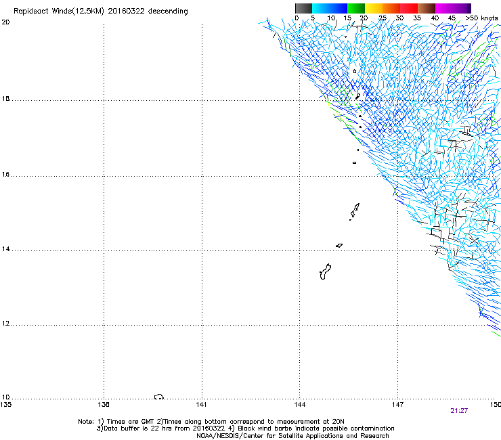Click the note line starting '3)Data buffer is 22 hrs'
Screen dimensions: 501x440
[245, 428]
